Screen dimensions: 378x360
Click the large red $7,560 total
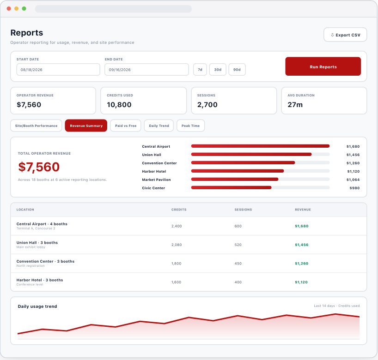[x=39, y=167]
